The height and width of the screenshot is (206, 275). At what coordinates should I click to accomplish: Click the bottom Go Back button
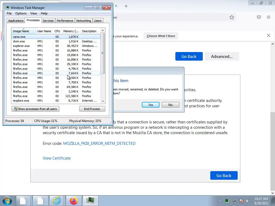pos(224,175)
